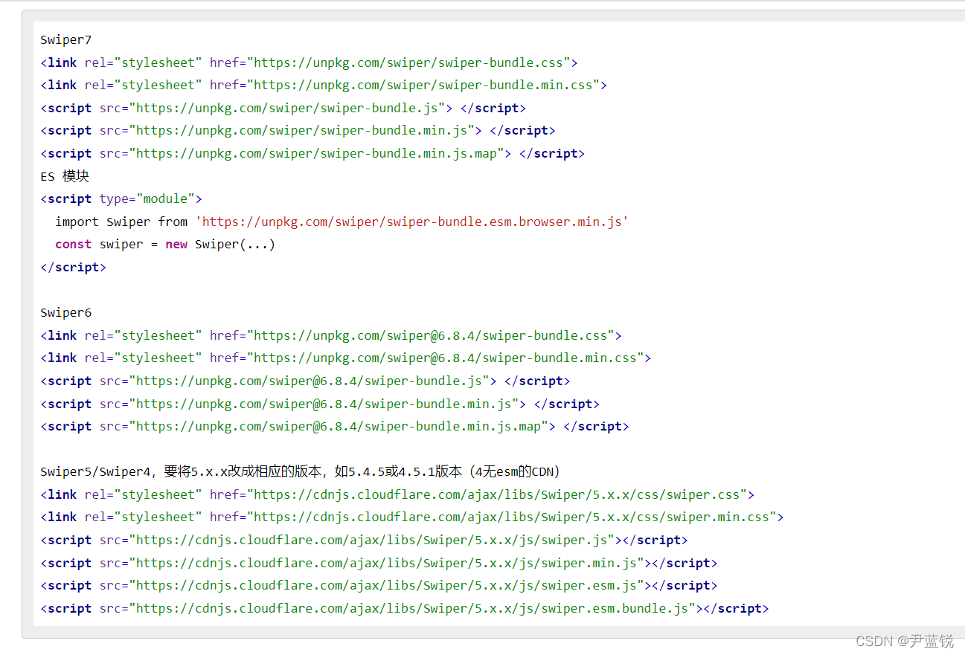965x655 pixels.
Task: Click the unpkg swiper-bundle.min.js.map script line
Action: click(x=312, y=153)
